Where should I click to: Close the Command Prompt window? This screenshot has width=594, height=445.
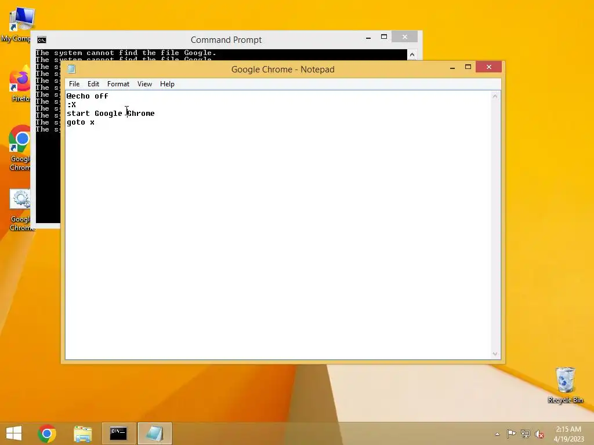[x=404, y=37]
